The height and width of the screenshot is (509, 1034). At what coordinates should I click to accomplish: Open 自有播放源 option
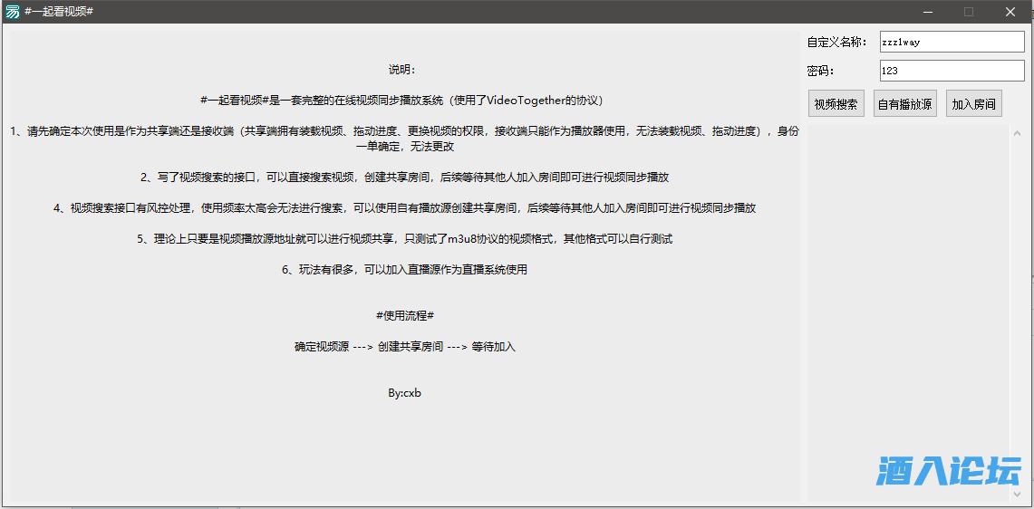click(x=905, y=103)
